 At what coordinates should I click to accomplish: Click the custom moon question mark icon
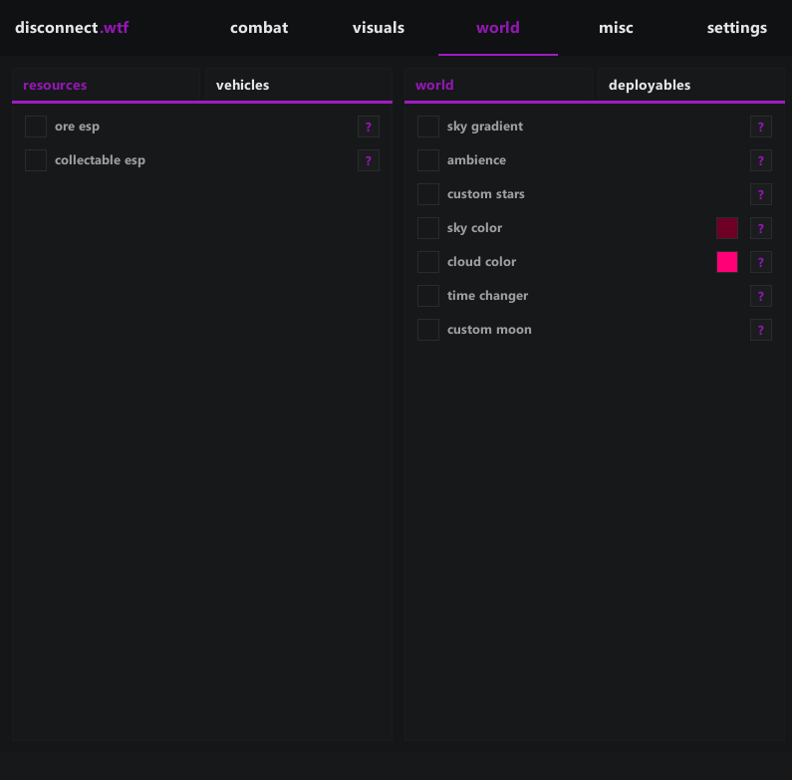click(x=761, y=330)
